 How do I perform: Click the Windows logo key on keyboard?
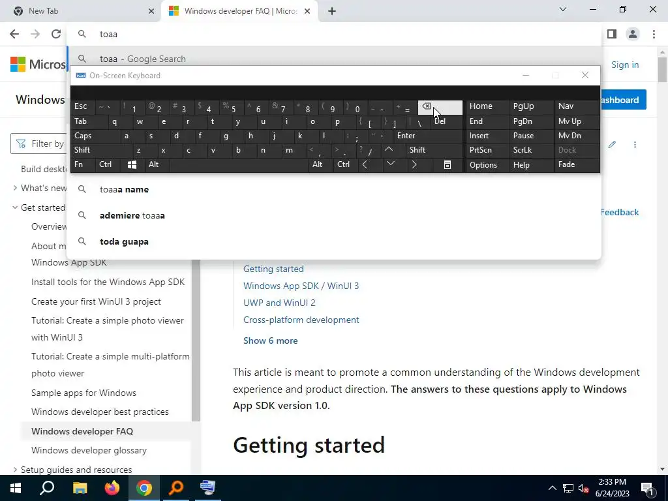point(132,165)
